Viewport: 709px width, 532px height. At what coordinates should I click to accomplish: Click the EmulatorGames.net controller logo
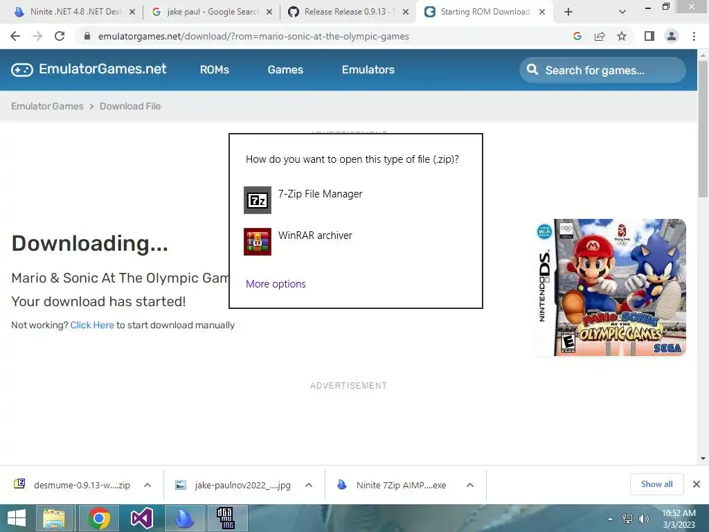point(22,70)
